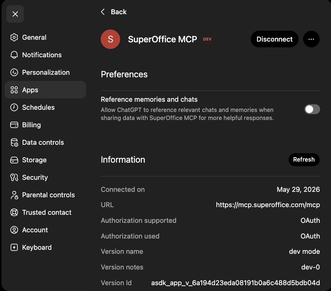Click the Authorization supported OAuth value
Viewport: 331px width, 291px height.
click(x=310, y=221)
